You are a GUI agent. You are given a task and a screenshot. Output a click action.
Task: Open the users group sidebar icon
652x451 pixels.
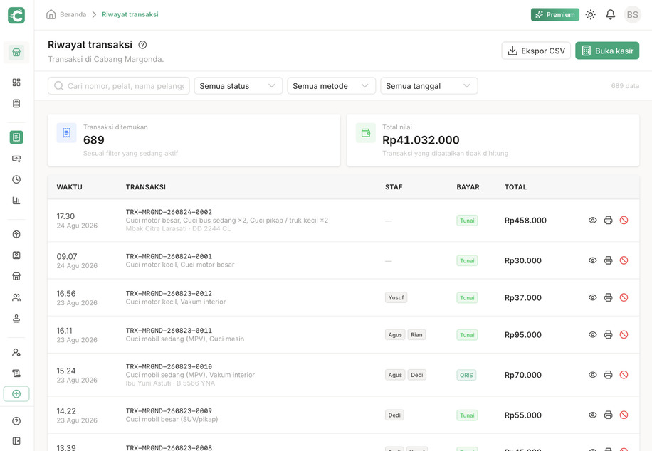16,297
